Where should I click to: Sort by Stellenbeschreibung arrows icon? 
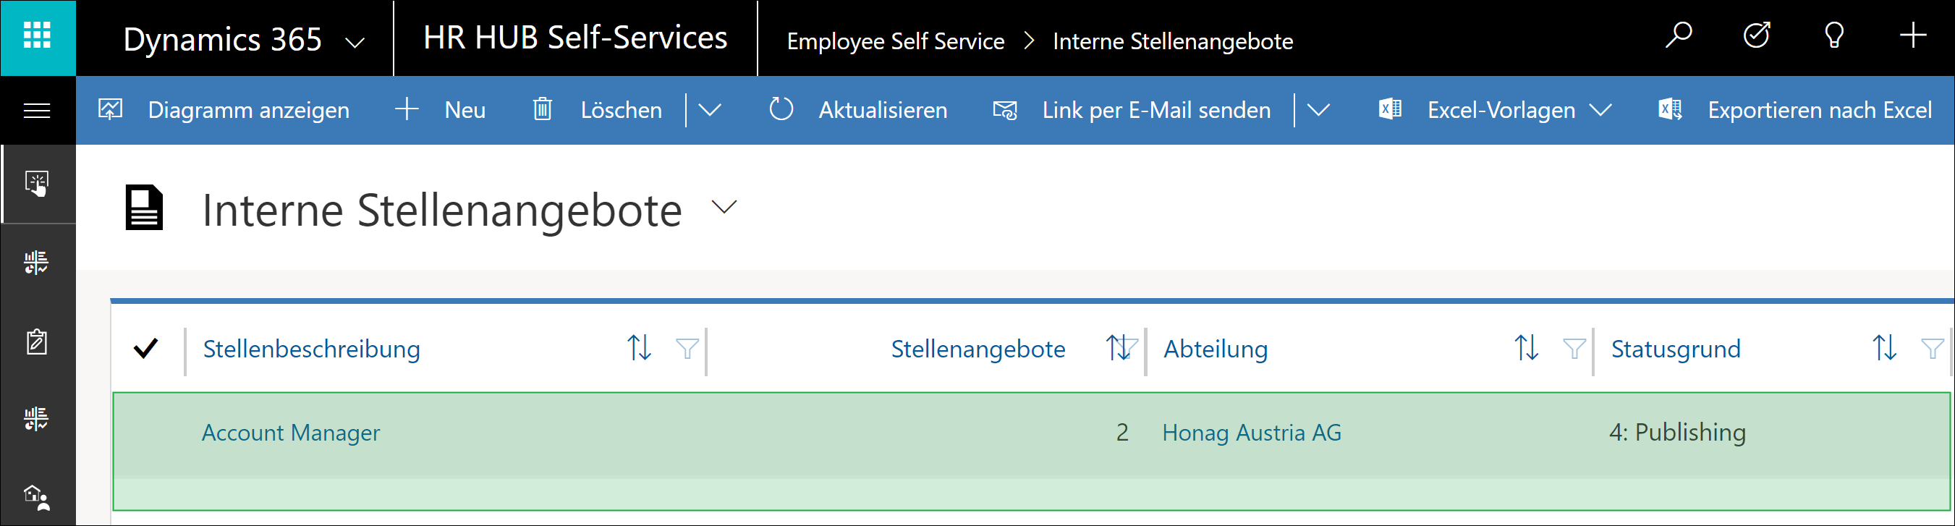[x=639, y=347]
